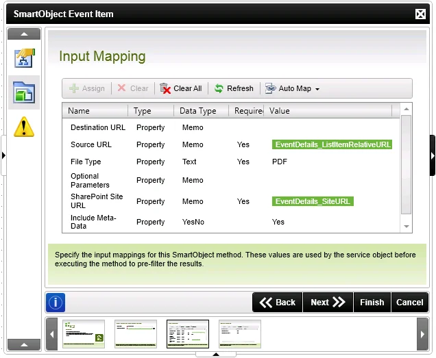
Task: Refresh the input mappings
Action: (x=234, y=88)
